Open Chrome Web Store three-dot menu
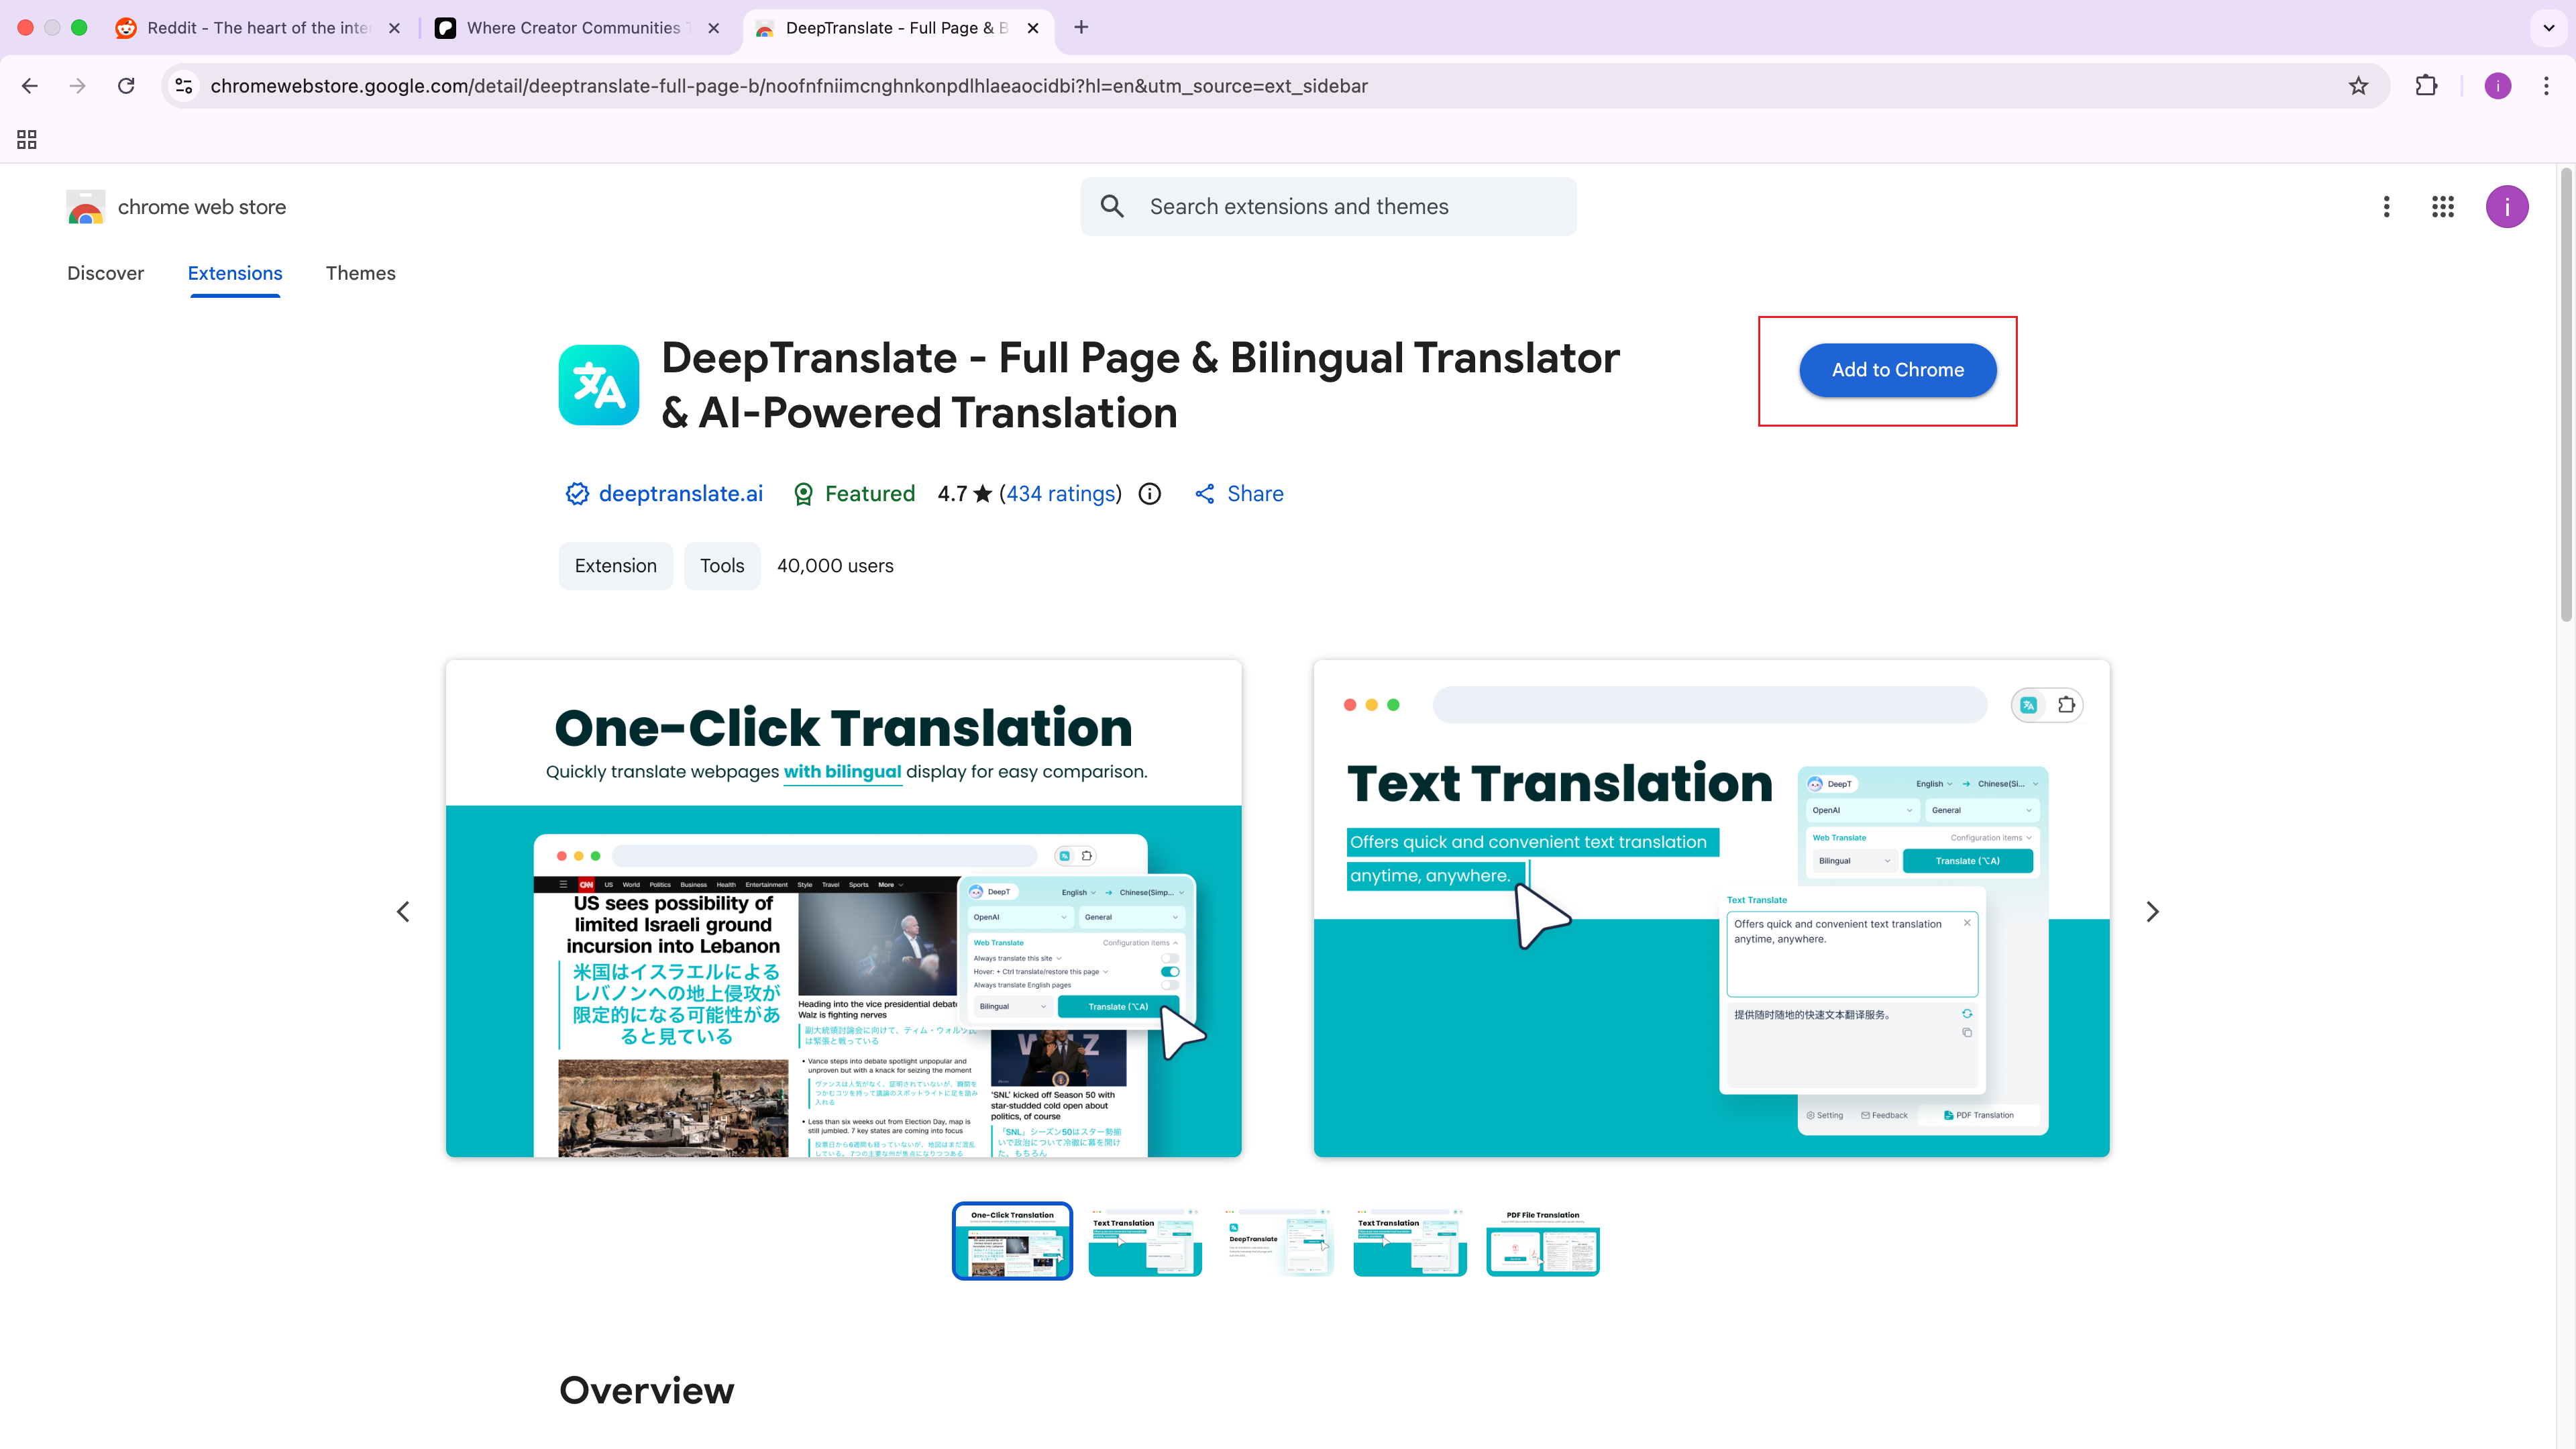This screenshot has height=1449, width=2576. pyautogui.click(x=2386, y=207)
